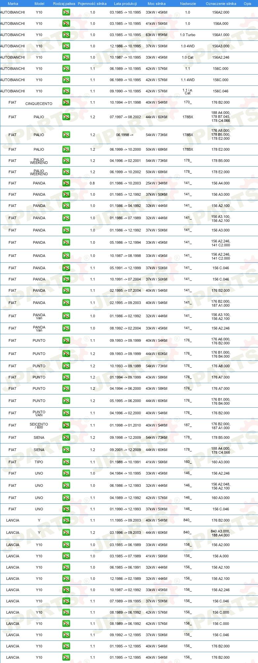Select the fuel icon for Fiat Siena 54kW / 73KM

pyautogui.click(x=66, y=437)
